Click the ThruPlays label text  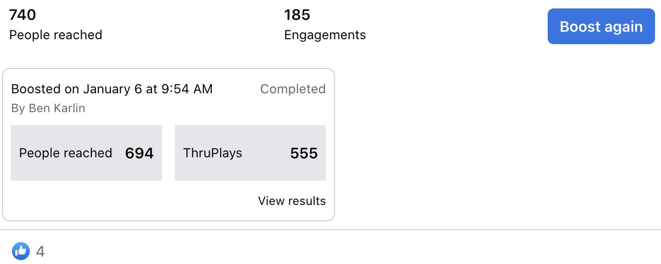pyautogui.click(x=213, y=153)
